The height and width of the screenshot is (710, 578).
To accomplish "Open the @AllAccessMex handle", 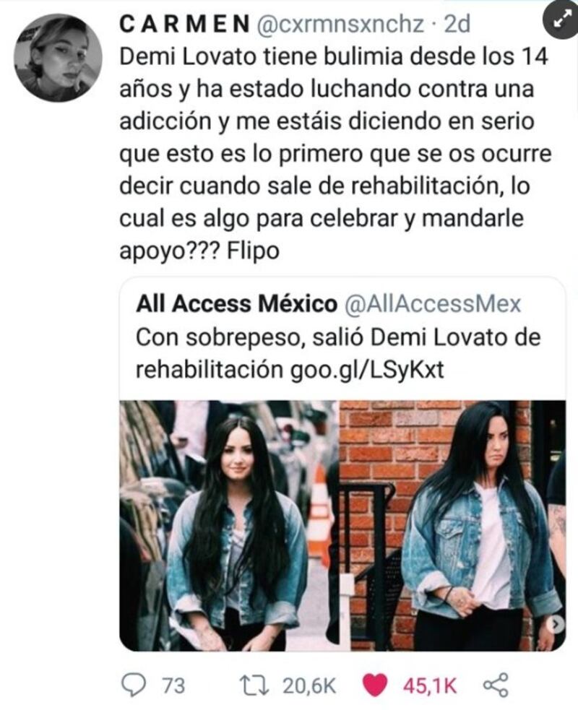I will pos(433,304).
